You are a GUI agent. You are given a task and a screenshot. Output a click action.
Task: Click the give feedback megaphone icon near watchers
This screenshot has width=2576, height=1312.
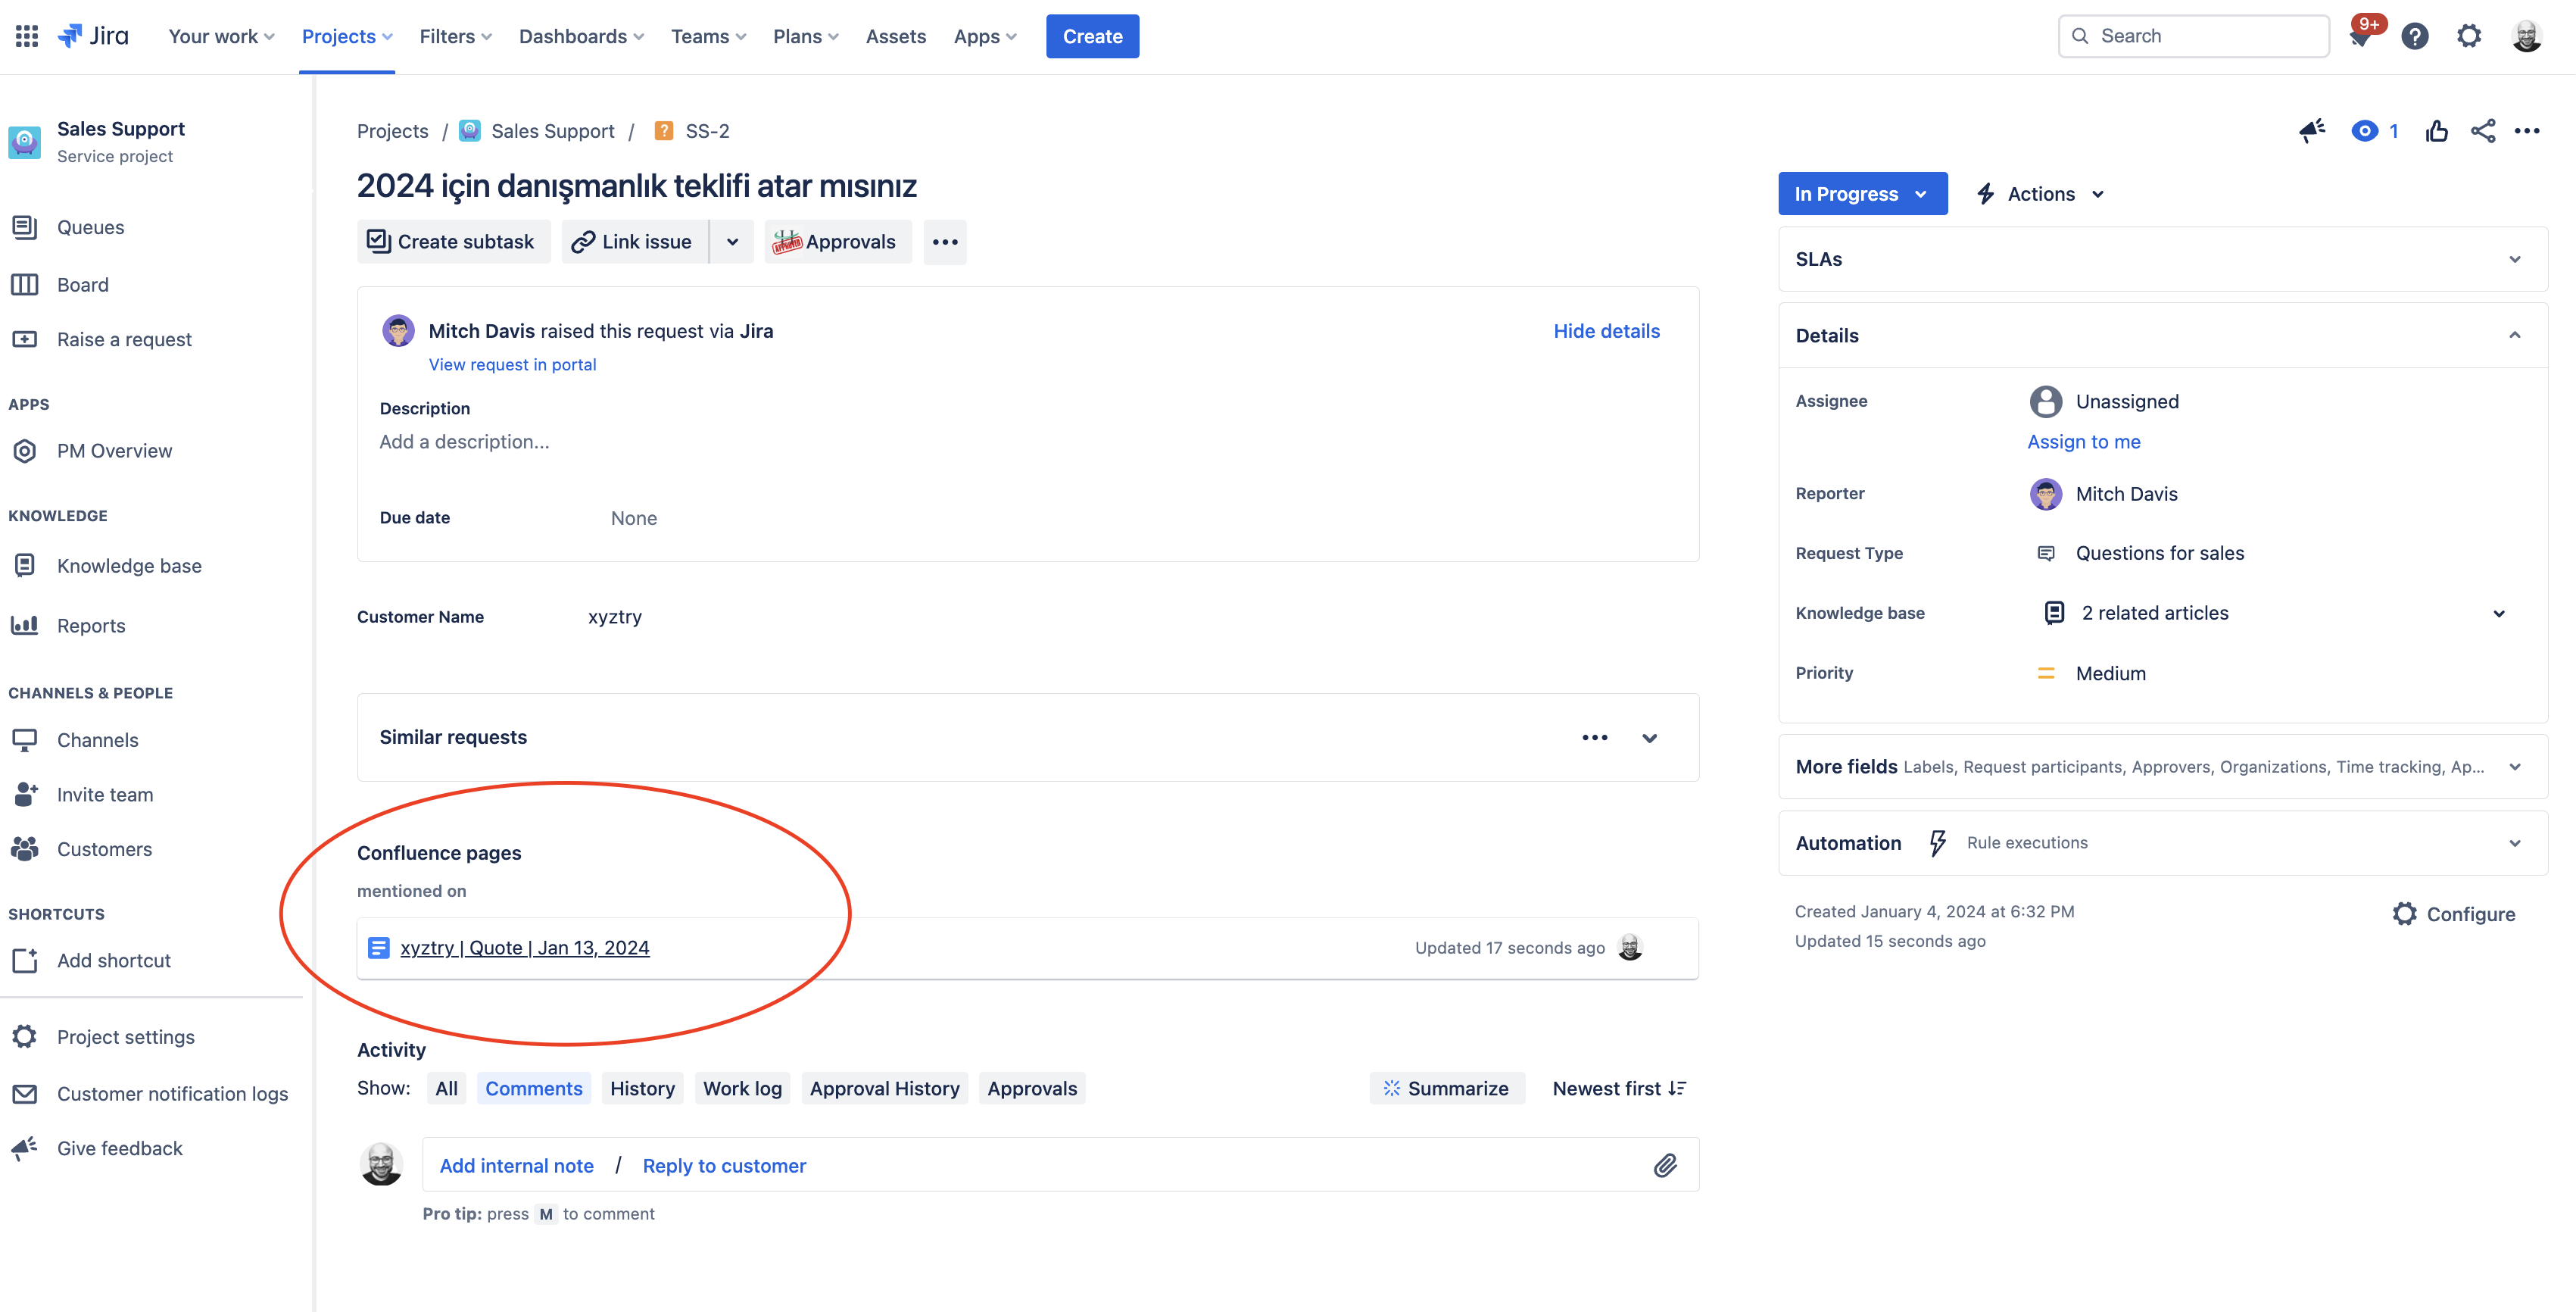click(x=2312, y=130)
